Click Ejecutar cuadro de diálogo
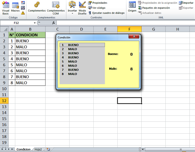The height and width of the screenshot is (152, 195). [107, 13]
